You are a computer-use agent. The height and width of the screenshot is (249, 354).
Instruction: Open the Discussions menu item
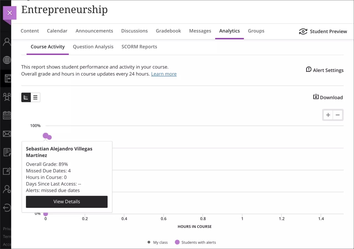click(x=134, y=31)
